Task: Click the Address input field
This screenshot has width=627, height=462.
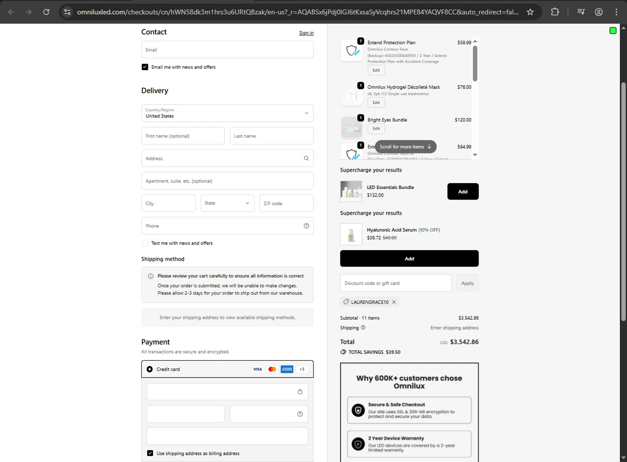Action: (227, 158)
